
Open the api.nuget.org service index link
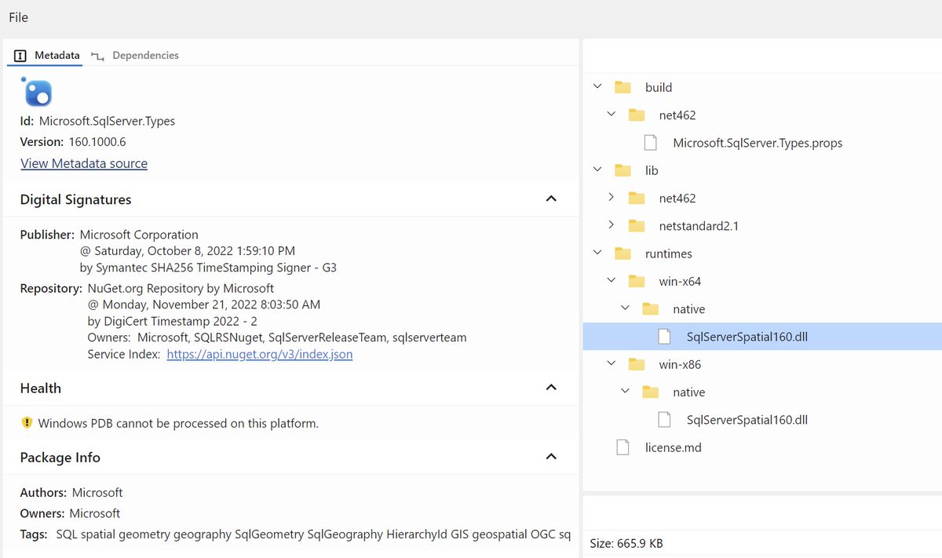pos(260,355)
